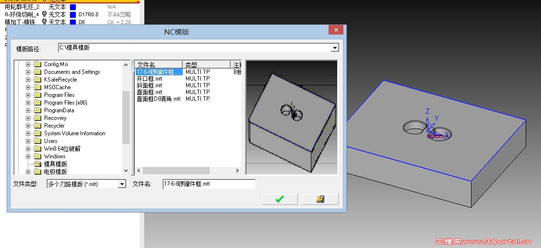This screenshot has width=541, height=248.
Task: Click the D17R0.8 tool cell
Action: pos(88,14)
